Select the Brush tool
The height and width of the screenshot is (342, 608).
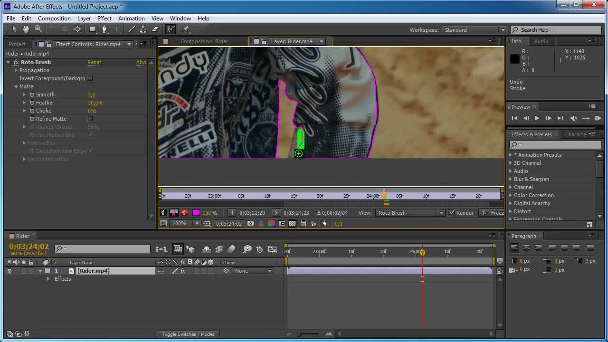132,29
